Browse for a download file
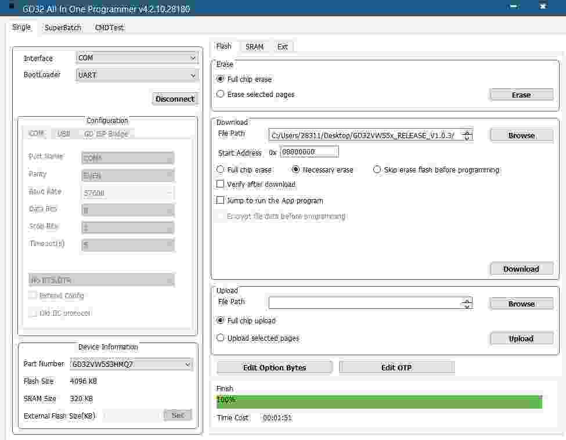 521,136
